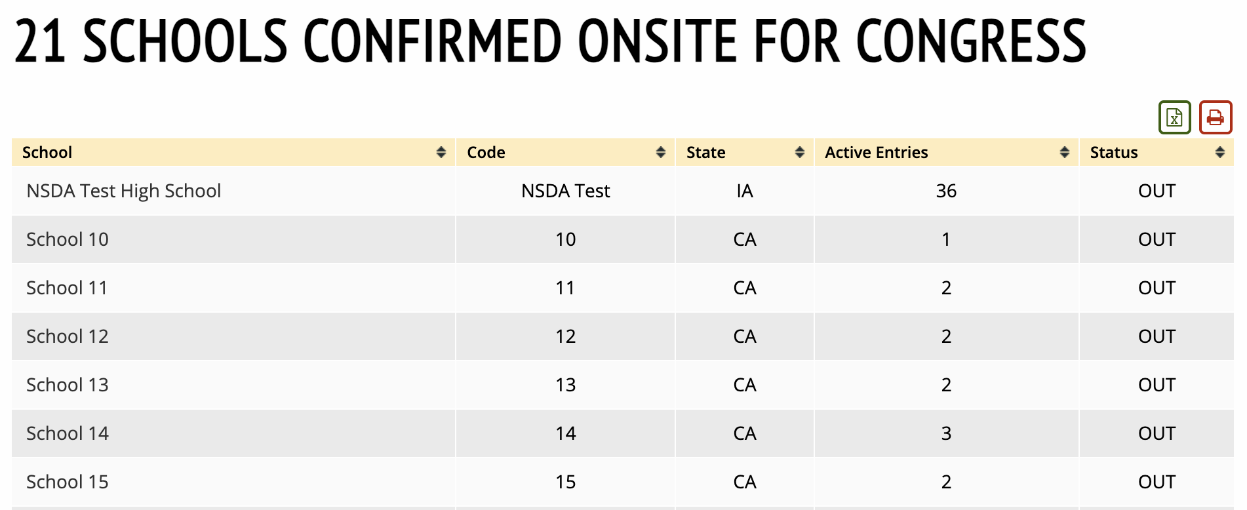
Task: Sort table by Code column arrows
Action: pos(661,152)
